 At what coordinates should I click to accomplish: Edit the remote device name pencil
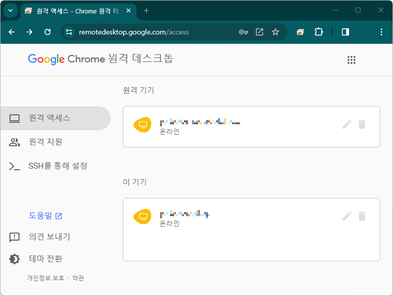point(347,124)
